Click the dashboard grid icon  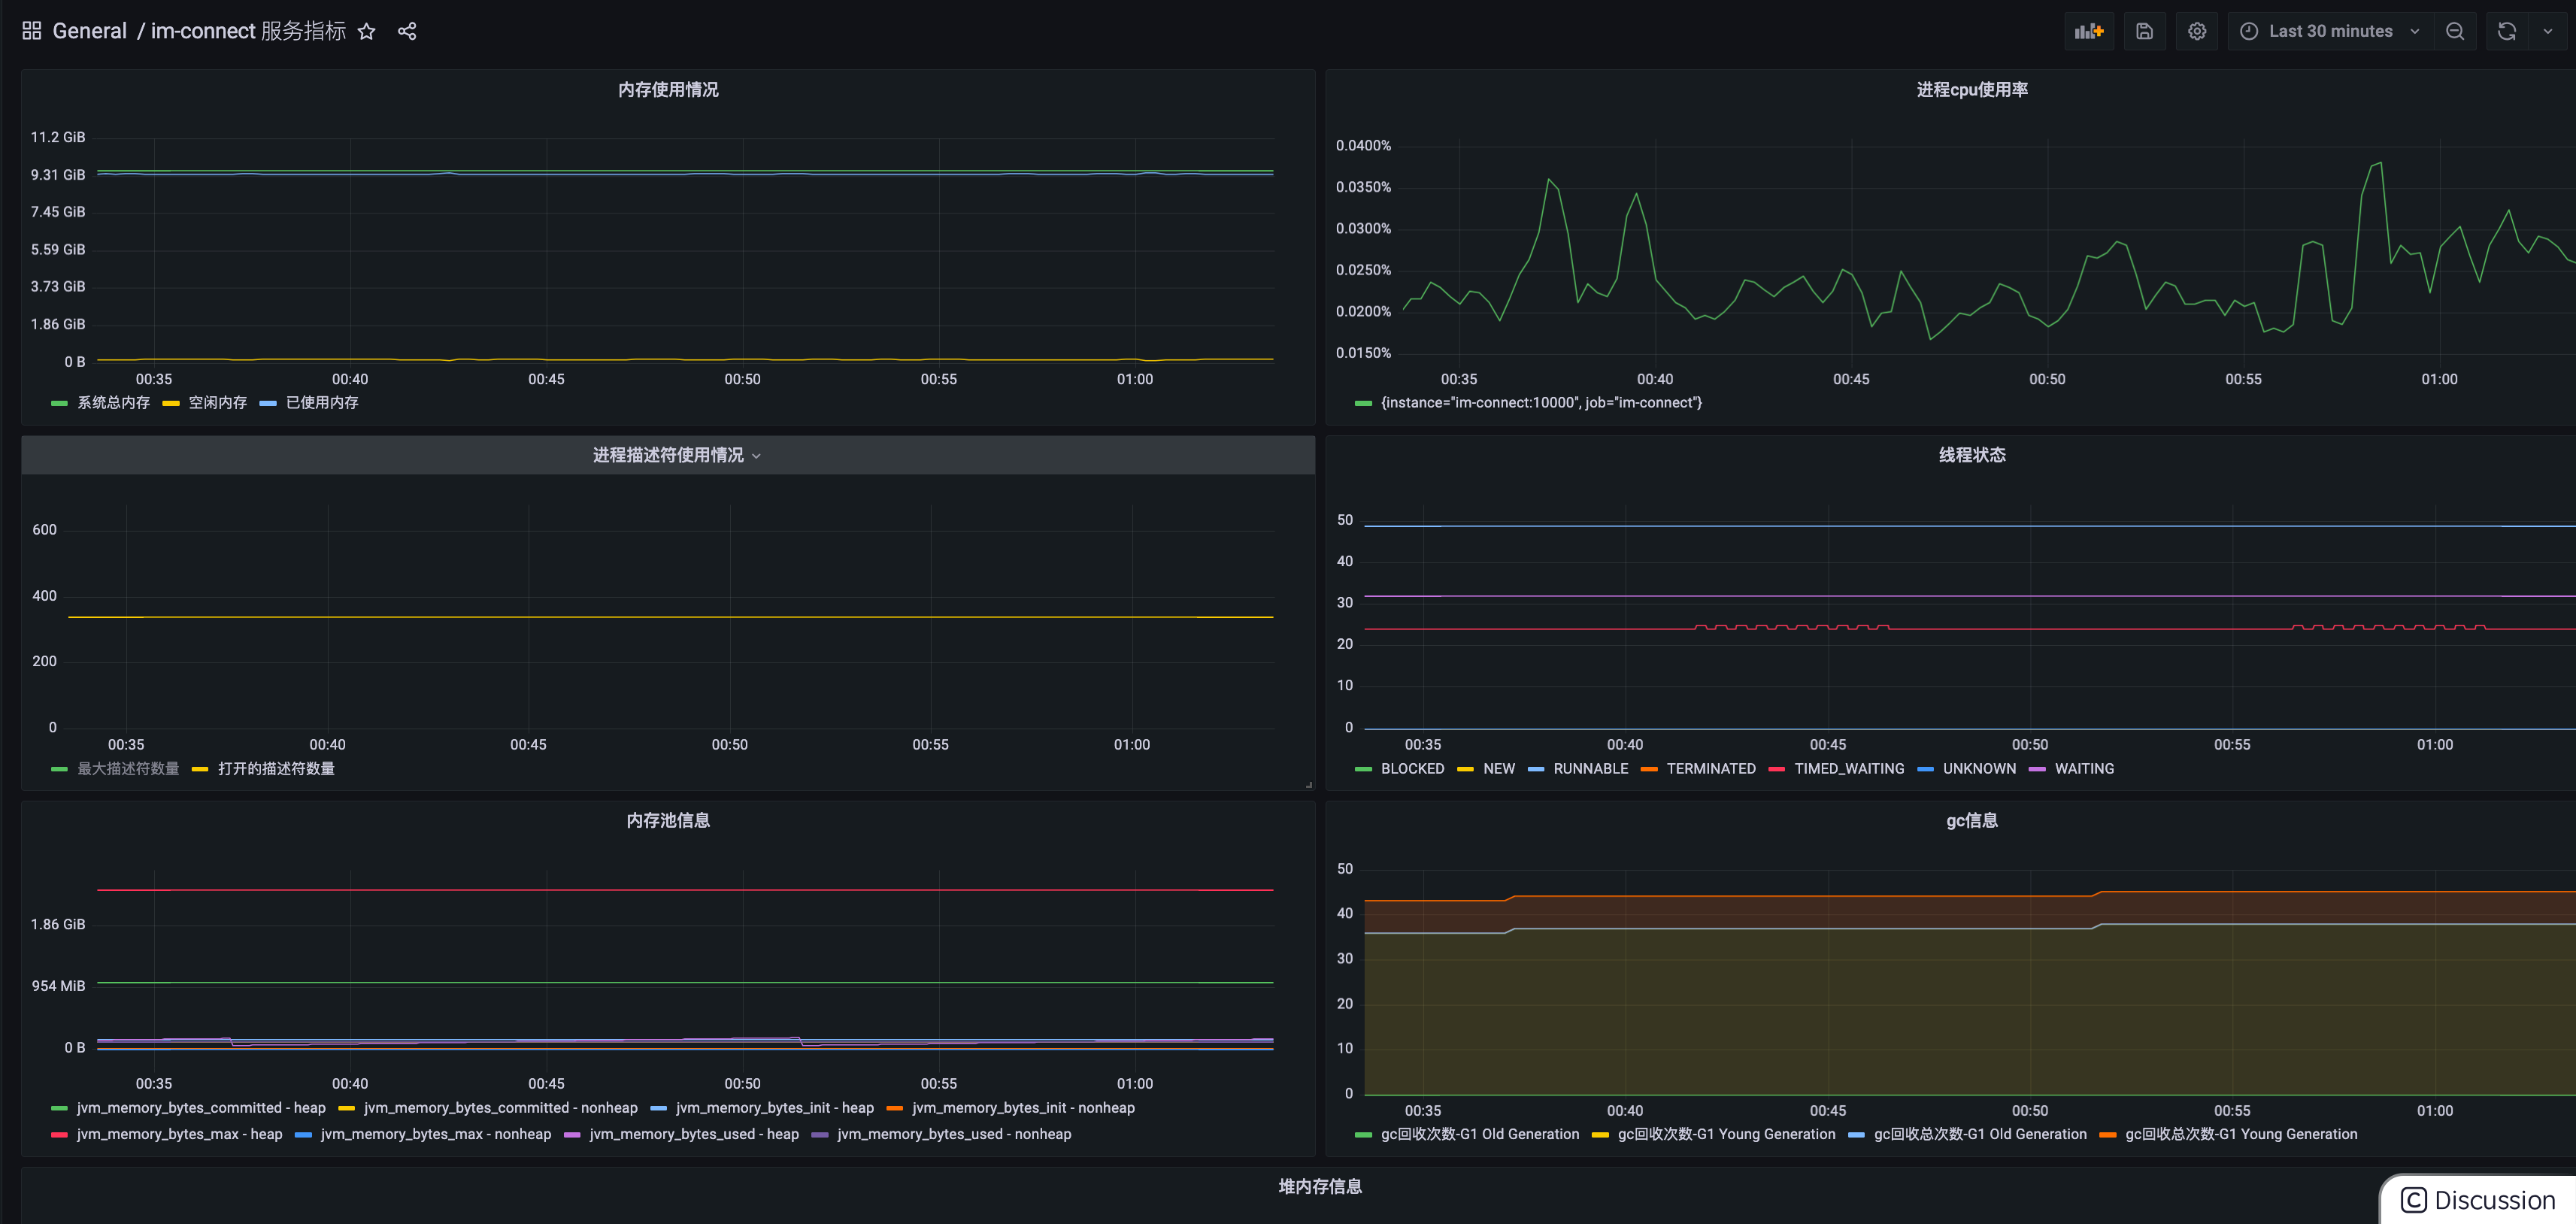[x=31, y=31]
